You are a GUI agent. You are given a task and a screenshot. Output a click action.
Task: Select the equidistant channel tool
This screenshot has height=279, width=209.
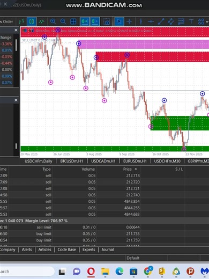tap(171, 21)
